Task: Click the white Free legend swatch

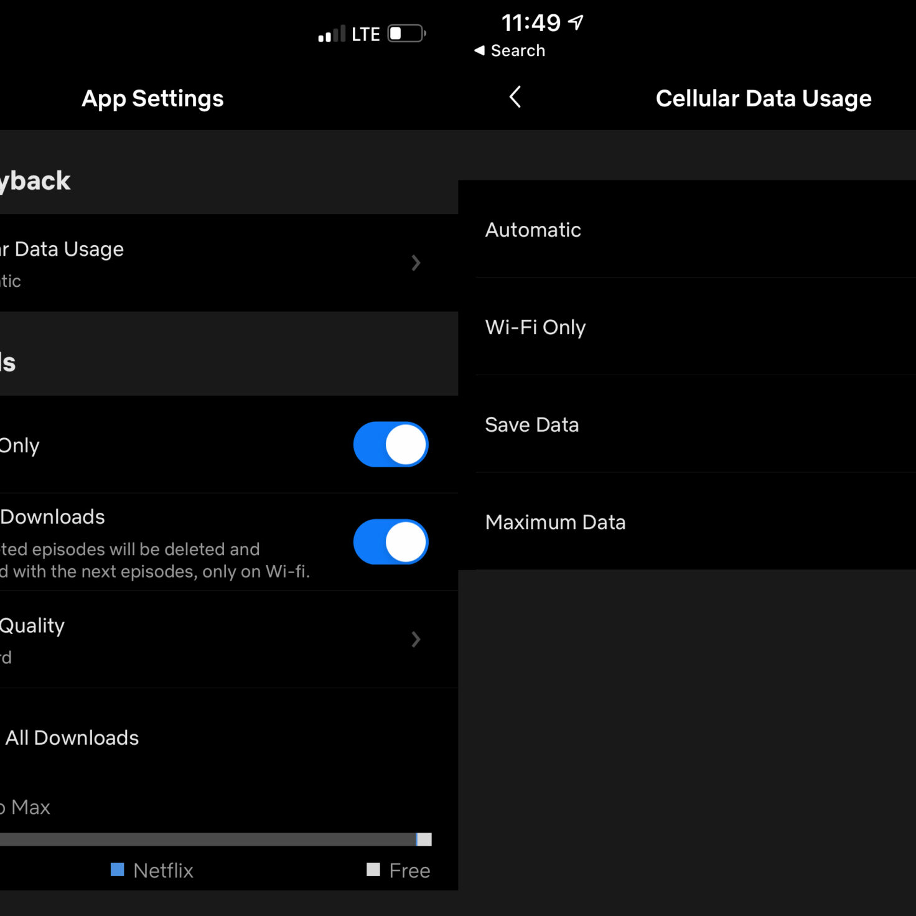Action: [x=373, y=869]
